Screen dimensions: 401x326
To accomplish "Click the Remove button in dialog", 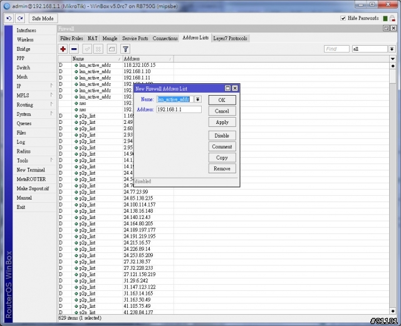I will [222, 168].
